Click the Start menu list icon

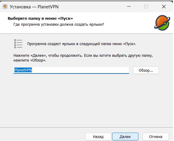pyautogui.click(x=18, y=44)
